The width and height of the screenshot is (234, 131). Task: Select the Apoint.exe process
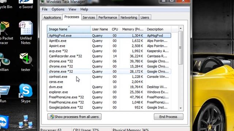(x=109, y=46)
